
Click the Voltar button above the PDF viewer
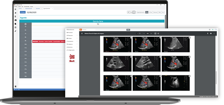pos(128,30)
